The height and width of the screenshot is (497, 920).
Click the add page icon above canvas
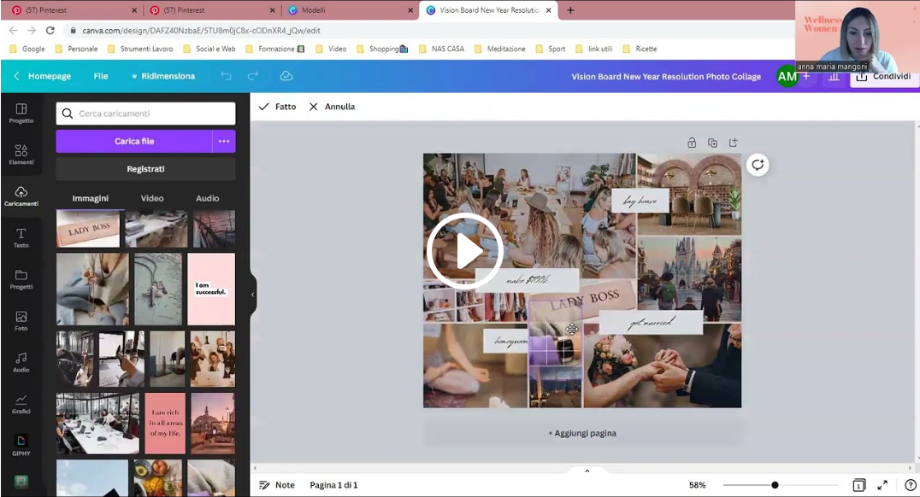click(733, 143)
